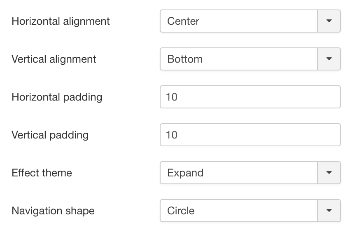Image resolution: width=350 pixels, height=230 pixels.
Task: Focus the Vertical padding input field
Action: (x=250, y=135)
